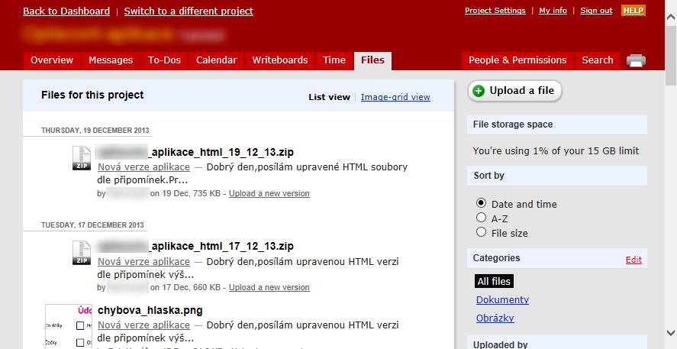The image size is (677, 349).
Task: Click Back to Dashboard link
Action: click(66, 11)
